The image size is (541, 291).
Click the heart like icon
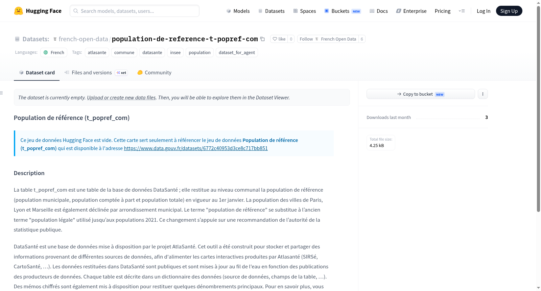pos(275,39)
